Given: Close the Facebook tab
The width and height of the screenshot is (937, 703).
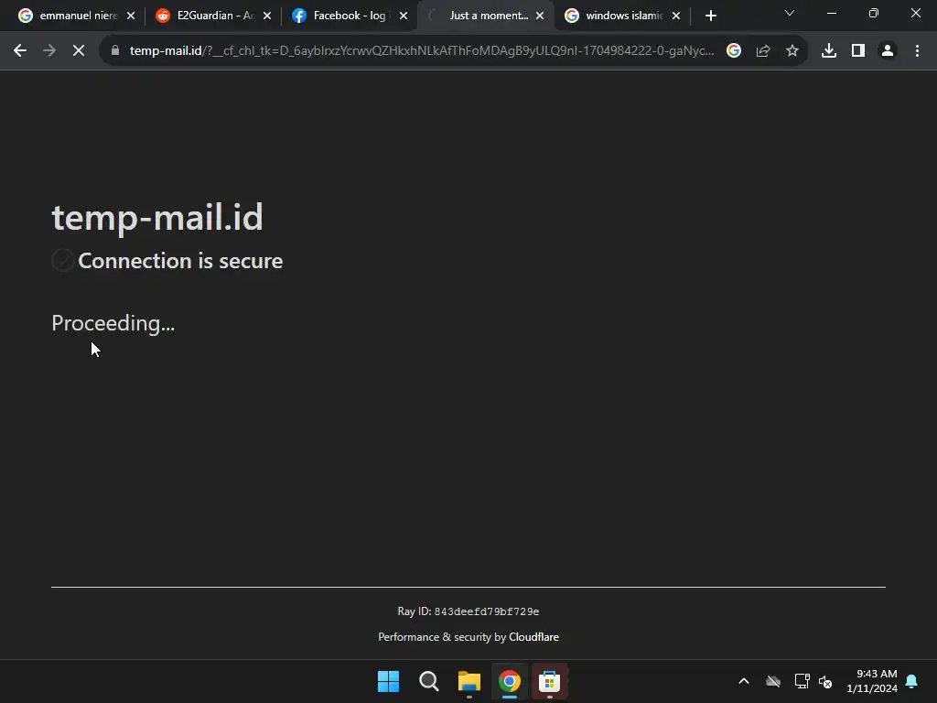Looking at the screenshot, I should (x=404, y=16).
